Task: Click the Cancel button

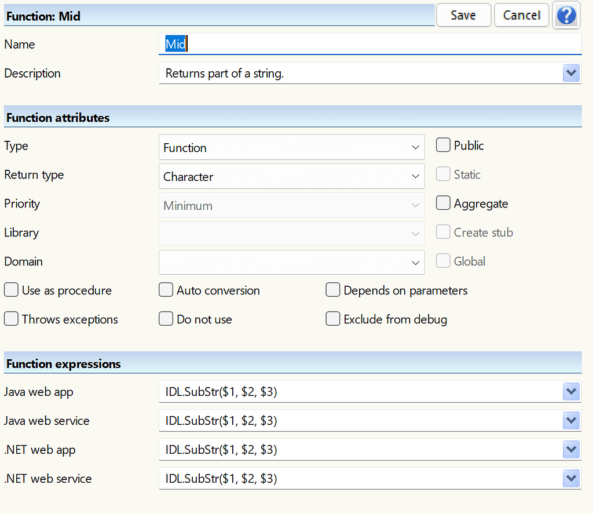Action: pyautogui.click(x=522, y=15)
